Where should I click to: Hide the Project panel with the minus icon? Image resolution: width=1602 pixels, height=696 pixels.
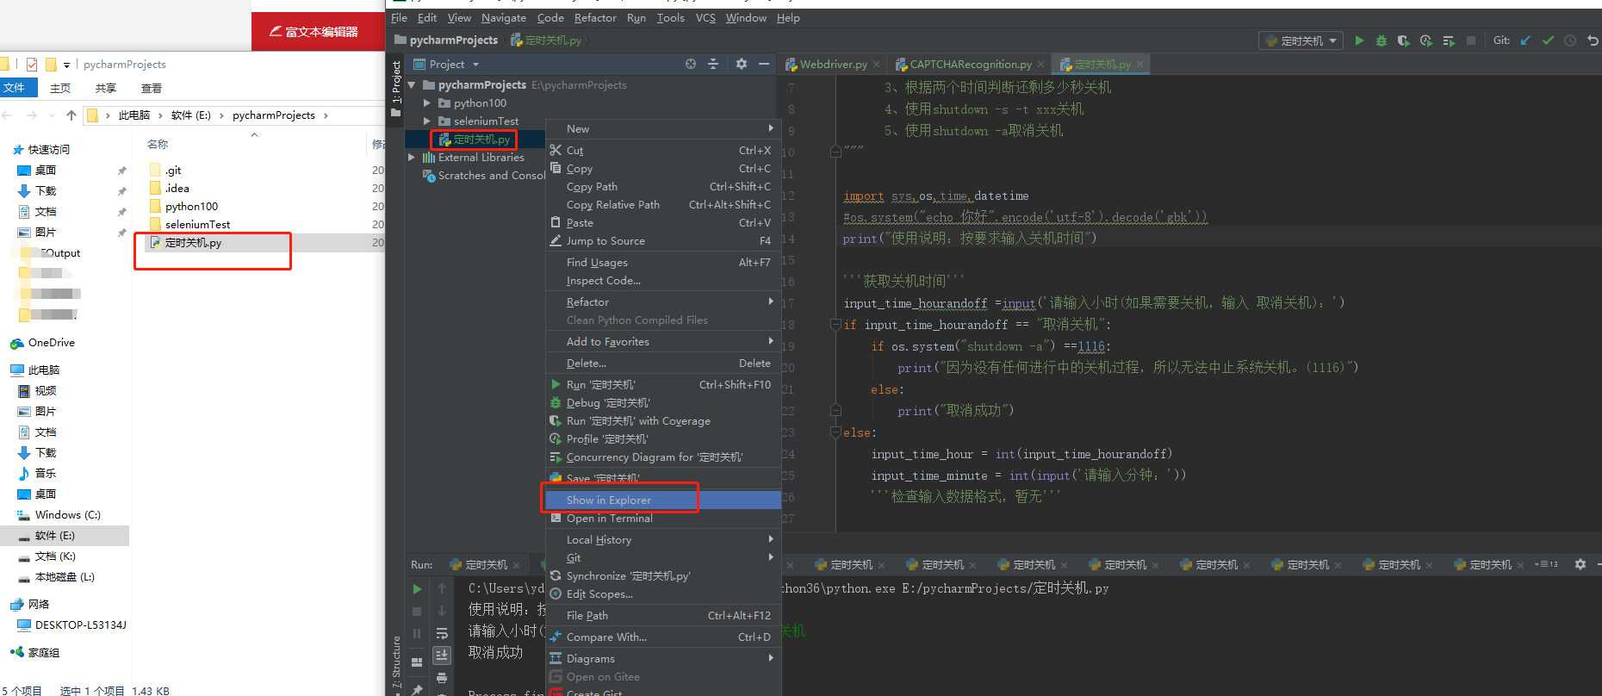pos(763,64)
